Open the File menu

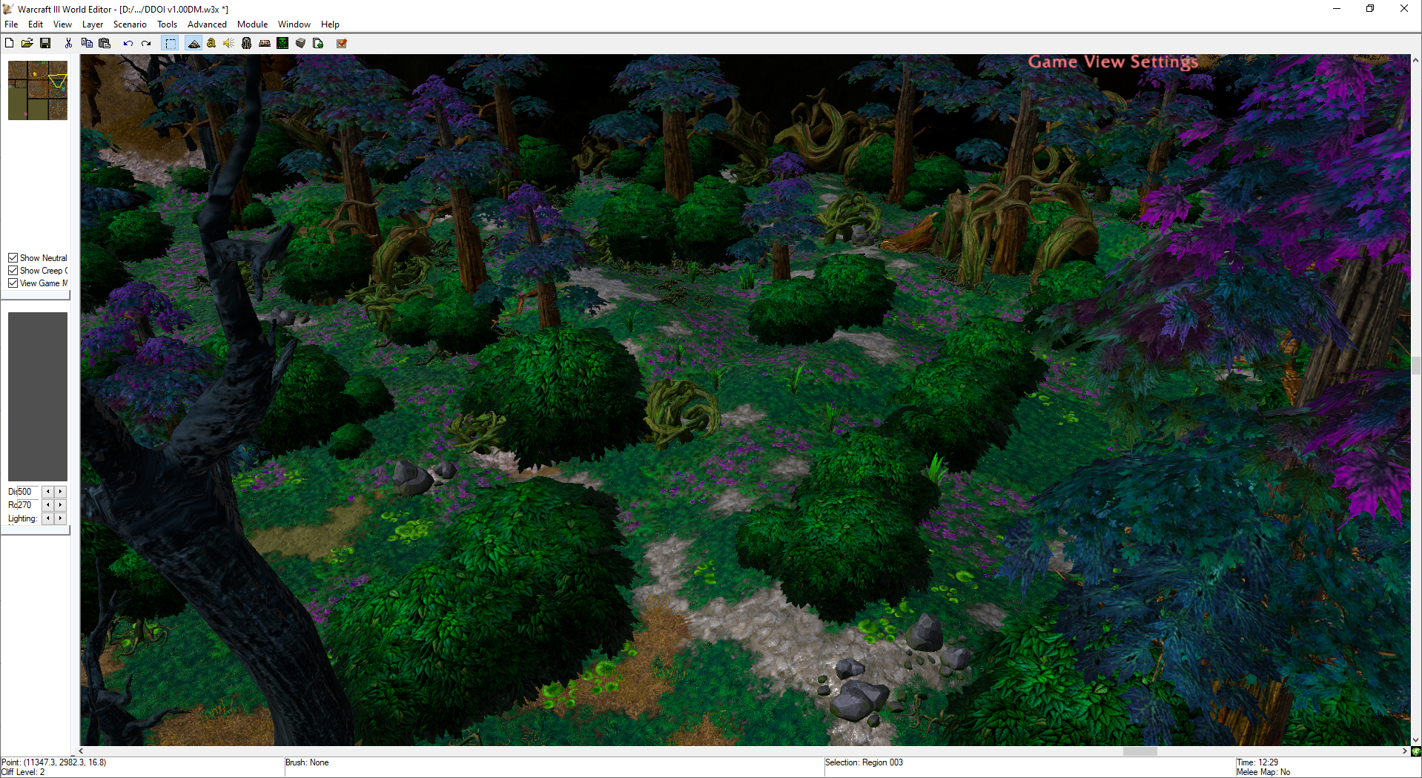[x=11, y=24]
